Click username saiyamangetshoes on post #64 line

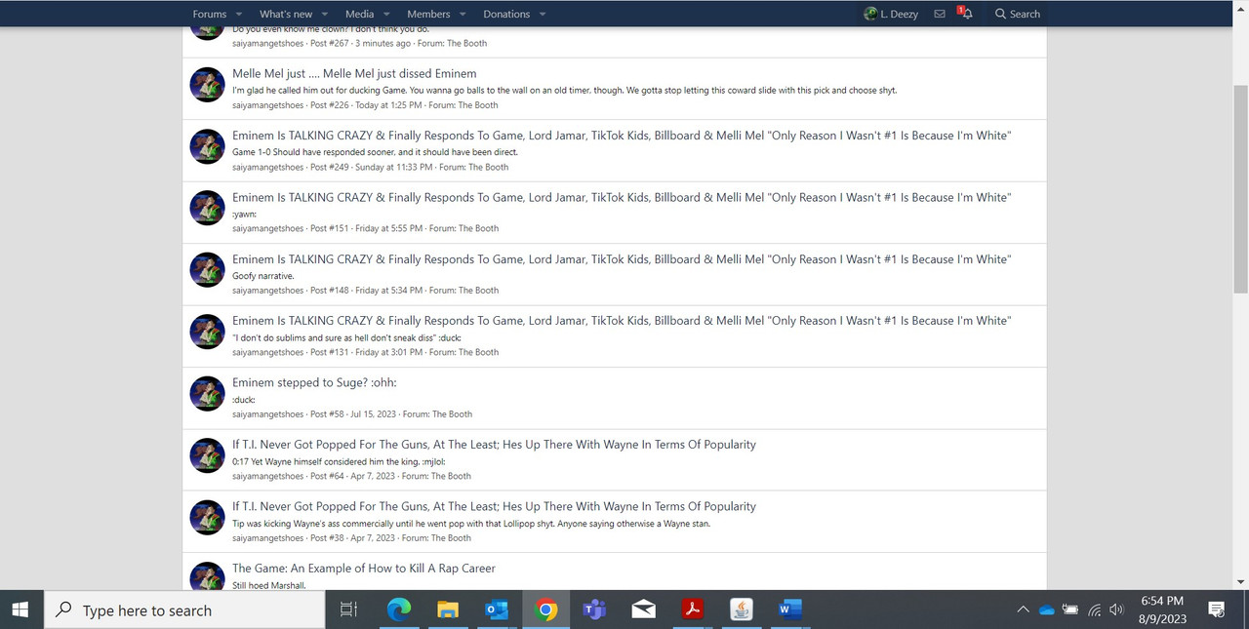point(268,476)
